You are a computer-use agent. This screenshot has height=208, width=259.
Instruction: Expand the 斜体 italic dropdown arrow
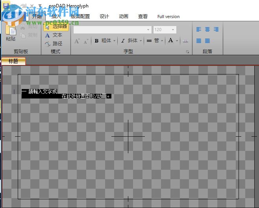click(141, 41)
